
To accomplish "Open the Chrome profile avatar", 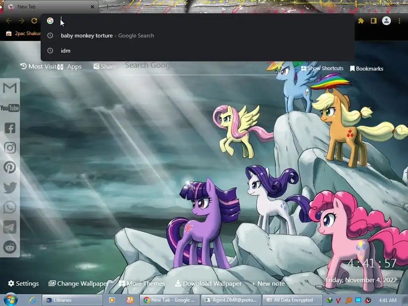I will [x=386, y=21].
